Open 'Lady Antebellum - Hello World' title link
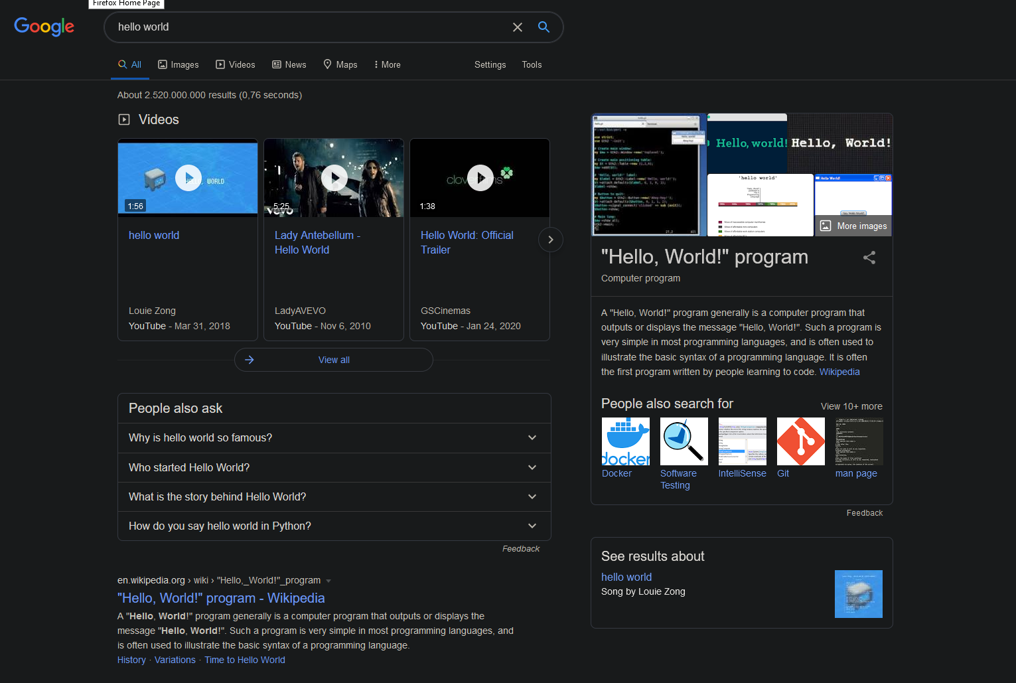Viewport: 1016px width, 683px height. click(x=317, y=242)
